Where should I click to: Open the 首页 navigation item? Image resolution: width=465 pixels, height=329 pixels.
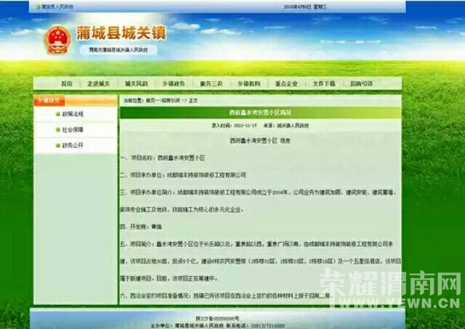(67, 84)
